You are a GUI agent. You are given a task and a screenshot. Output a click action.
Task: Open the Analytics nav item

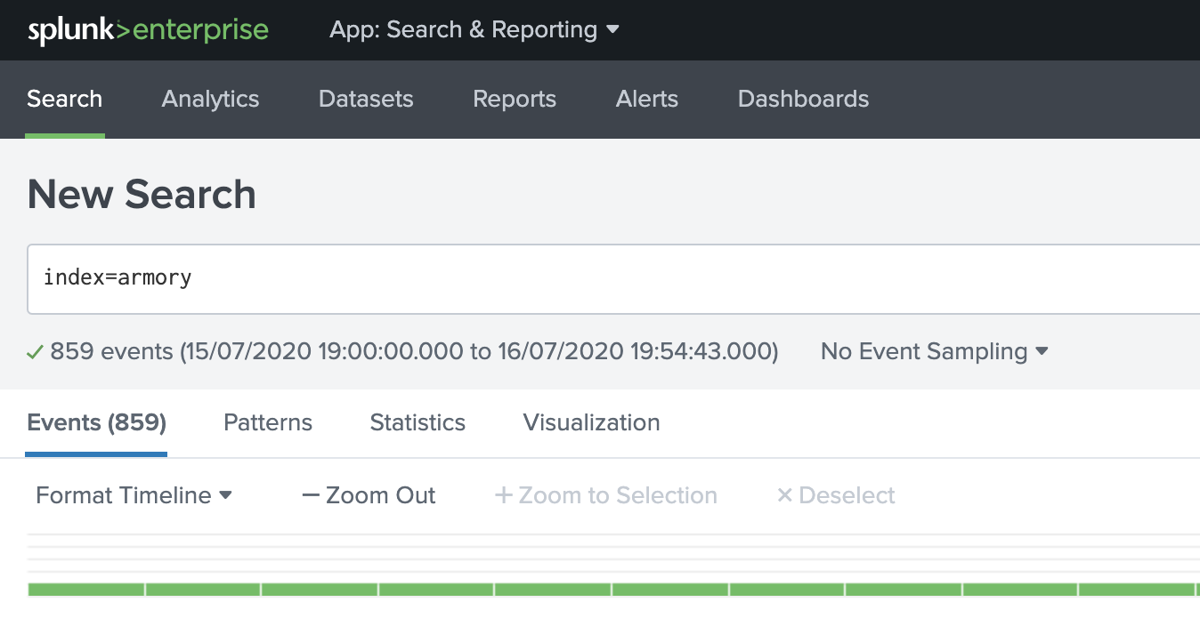point(210,99)
